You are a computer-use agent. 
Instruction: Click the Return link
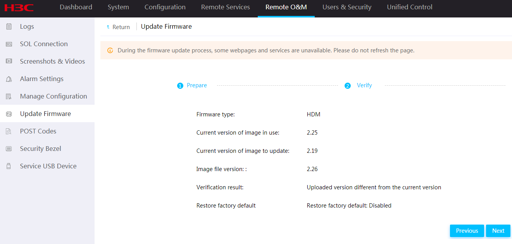tap(118, 27)
